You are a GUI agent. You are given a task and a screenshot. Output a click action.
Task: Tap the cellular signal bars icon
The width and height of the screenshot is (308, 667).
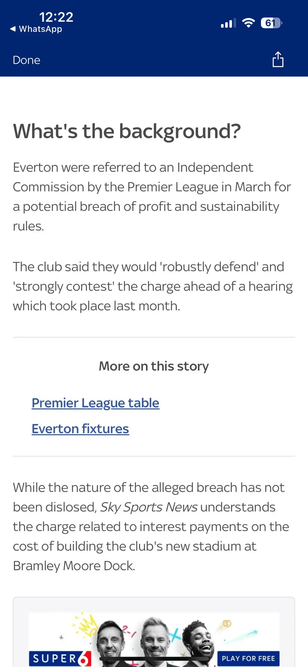click(x=228, y=23)
